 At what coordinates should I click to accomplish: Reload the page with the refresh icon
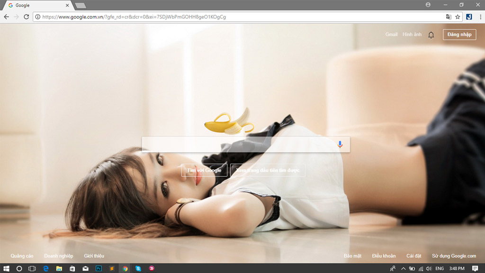click(x=27, y=17)
